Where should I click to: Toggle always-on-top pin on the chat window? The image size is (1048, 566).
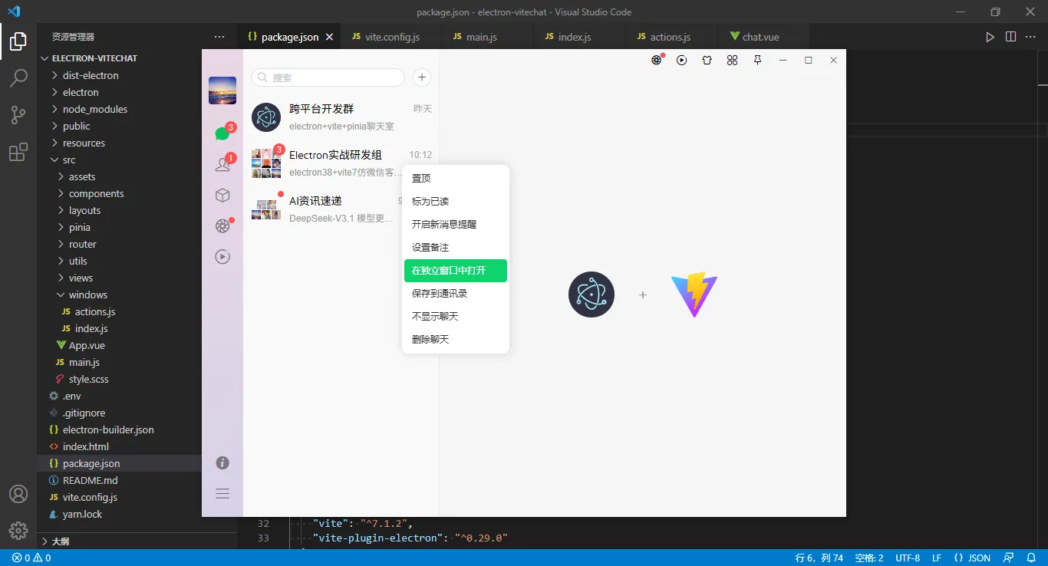click(x=757, y=60)
